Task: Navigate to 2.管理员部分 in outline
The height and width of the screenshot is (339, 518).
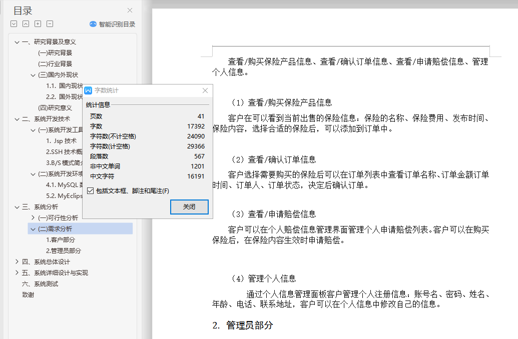Action: click(x=64, y=251)
